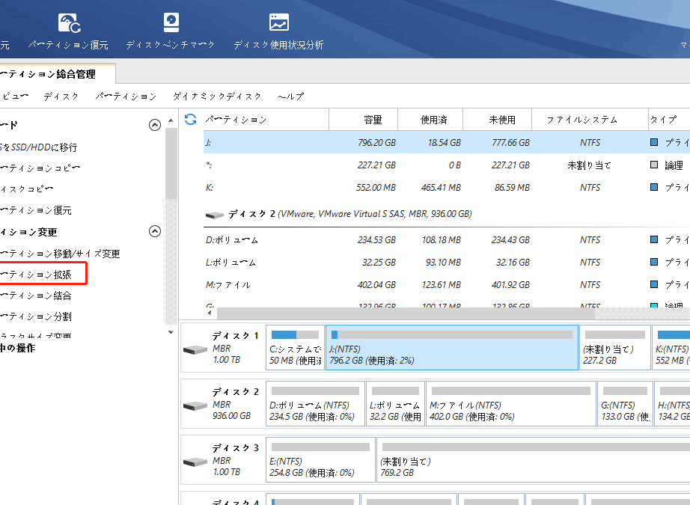Open the ダイナミックディスク menu
Viewport: 690px width, 505px height.
click(217, 97)
